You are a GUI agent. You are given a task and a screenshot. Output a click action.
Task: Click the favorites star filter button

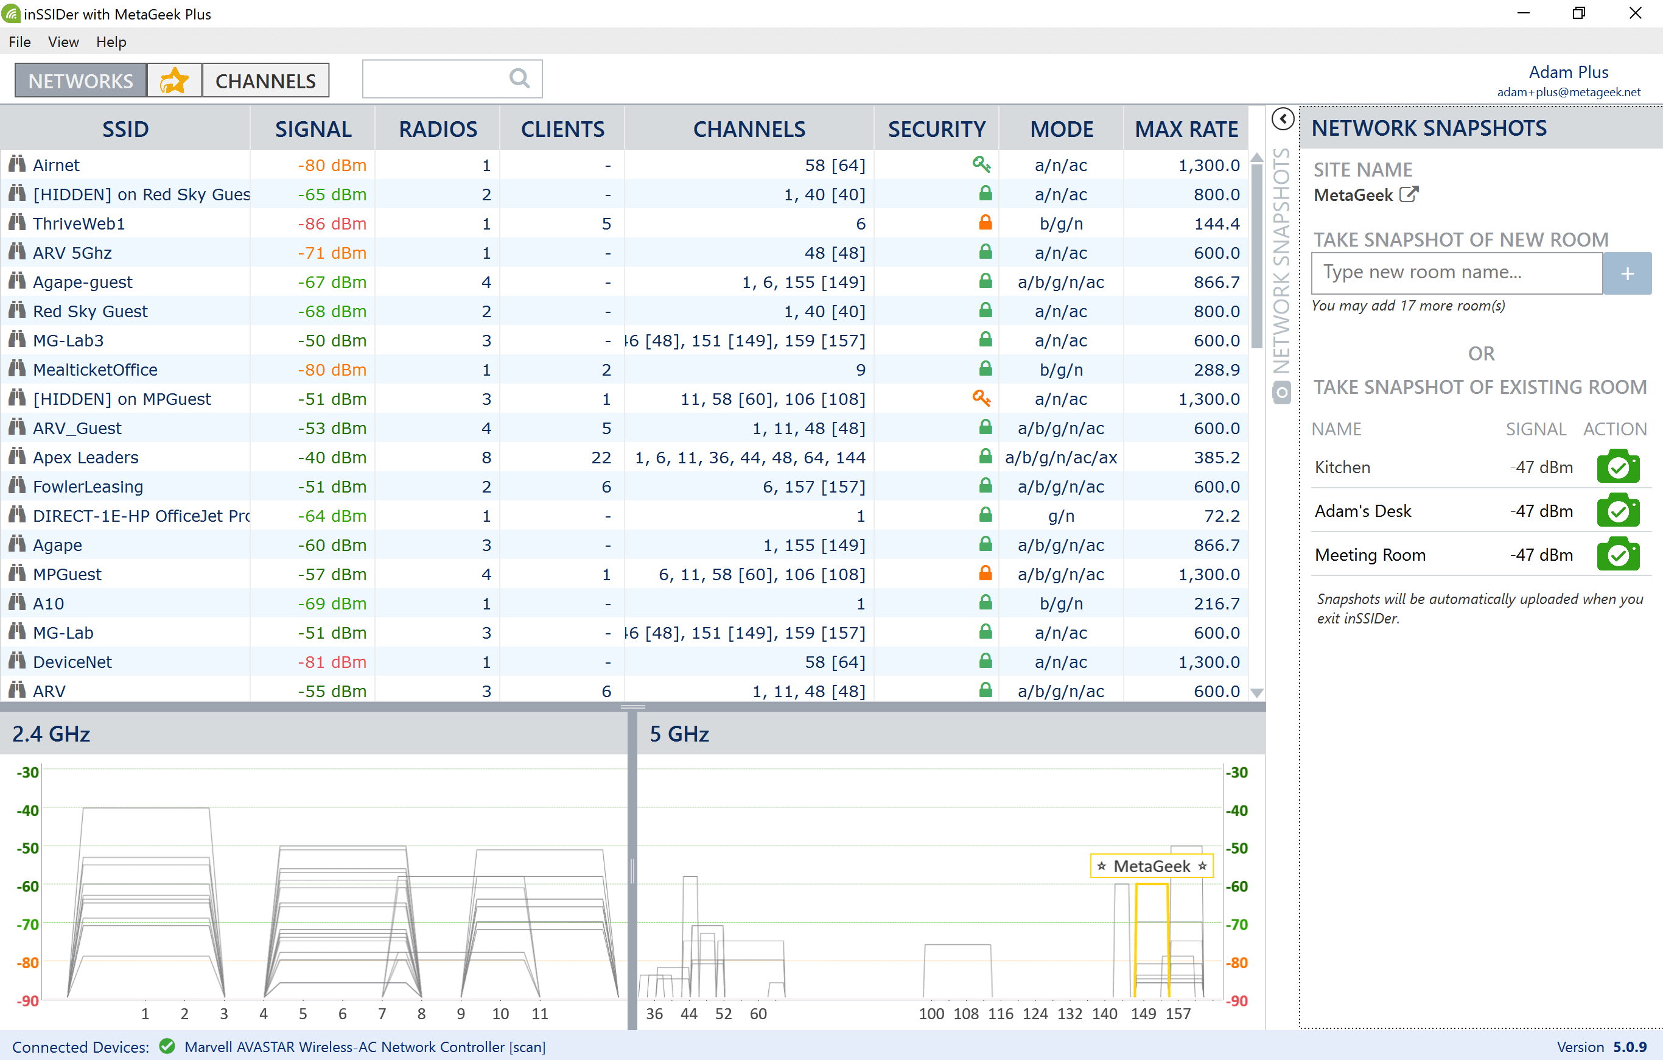pyautogui.click(x=174, y=81)
